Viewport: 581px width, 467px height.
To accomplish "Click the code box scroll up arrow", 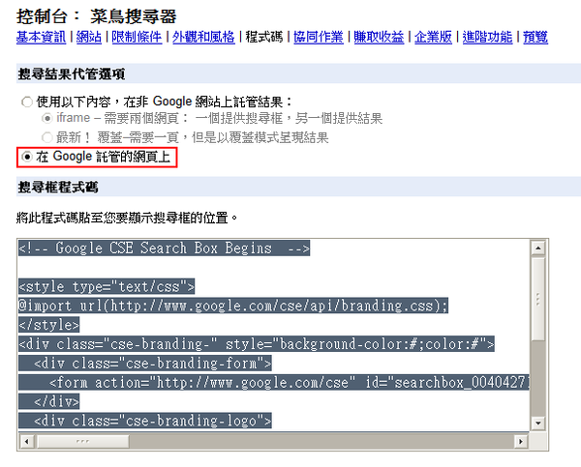I will (x=537, y=248).
